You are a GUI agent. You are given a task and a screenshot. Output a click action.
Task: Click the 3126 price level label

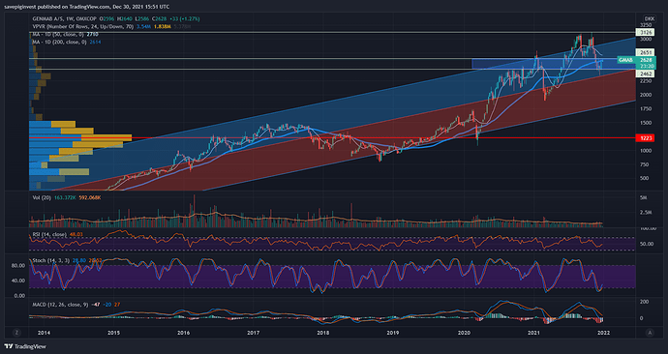(x=645, y=32)
